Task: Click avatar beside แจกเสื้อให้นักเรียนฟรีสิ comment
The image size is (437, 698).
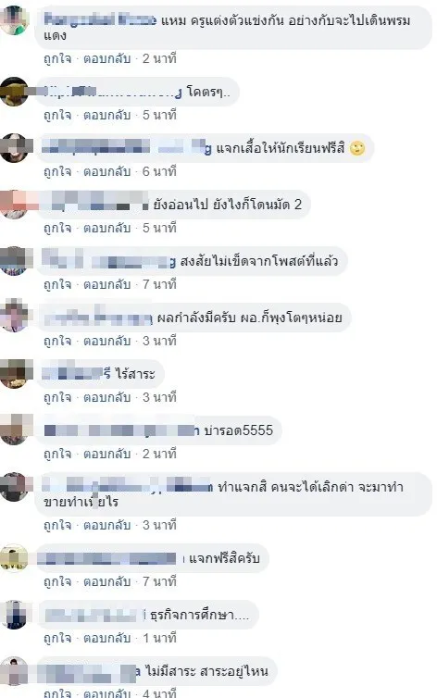Action: [x=14, y=148]
